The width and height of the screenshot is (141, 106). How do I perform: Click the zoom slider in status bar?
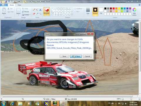pos(131,99)
